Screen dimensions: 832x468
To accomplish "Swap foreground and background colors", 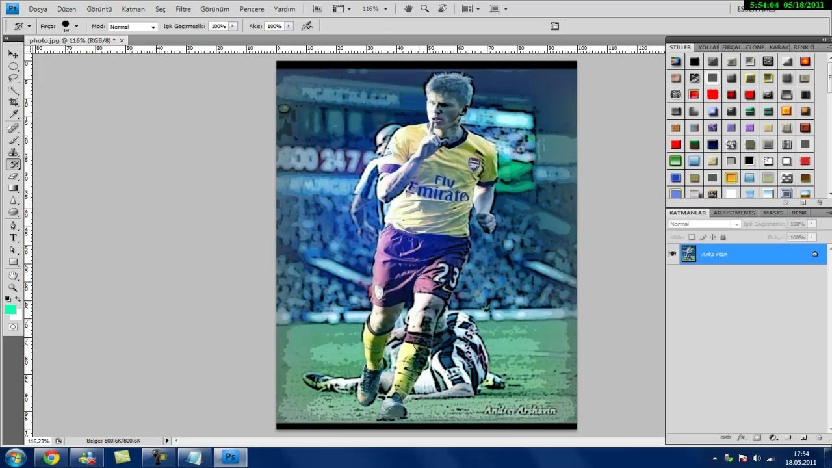I will (18, 299).
